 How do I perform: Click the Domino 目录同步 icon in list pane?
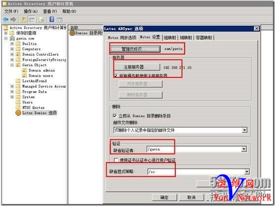[x=72, y=33]
